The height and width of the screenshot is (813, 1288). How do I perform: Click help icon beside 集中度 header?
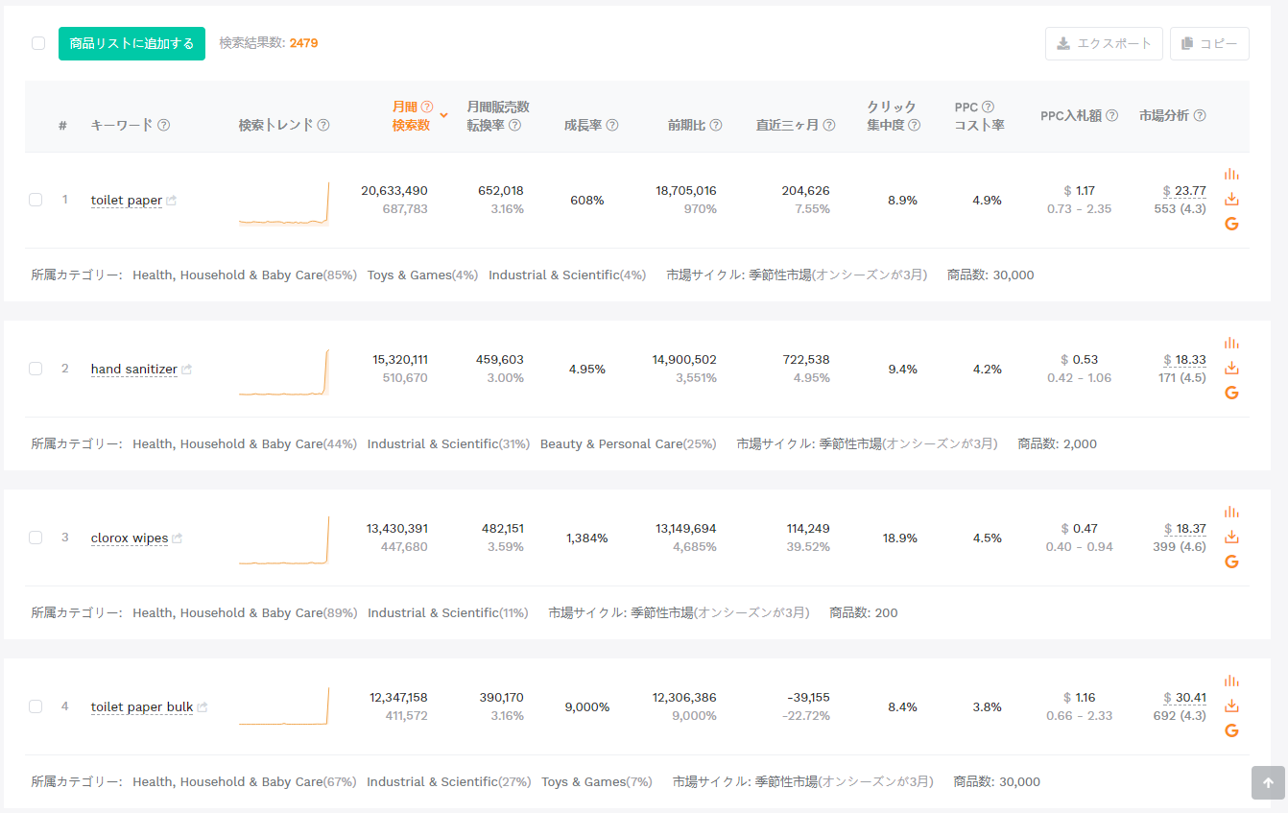point(915,125)
